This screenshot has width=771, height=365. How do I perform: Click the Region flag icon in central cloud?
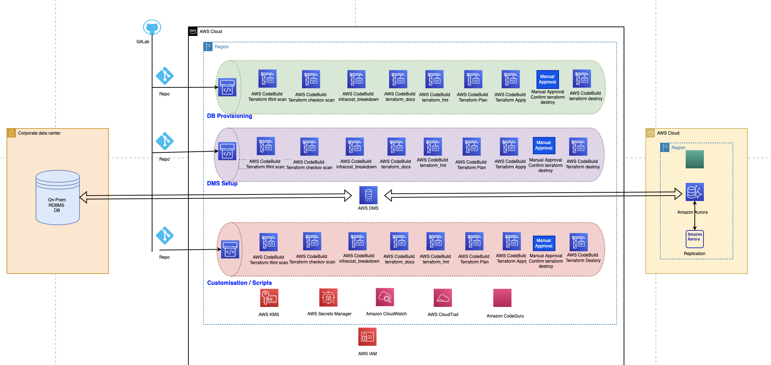pos(208,46)
